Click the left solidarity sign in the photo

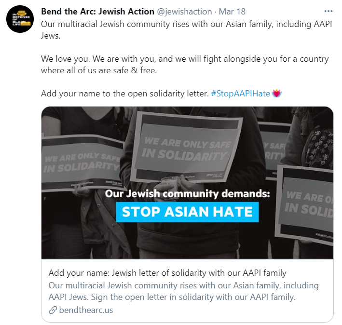coord(83,163)
